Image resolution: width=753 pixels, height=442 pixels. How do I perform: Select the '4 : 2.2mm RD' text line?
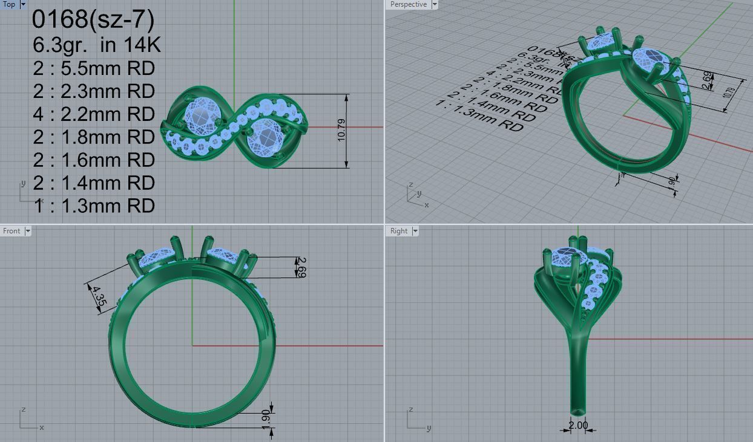point(94,114)
